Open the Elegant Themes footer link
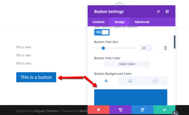189x115 pixels. pos(46,111)
